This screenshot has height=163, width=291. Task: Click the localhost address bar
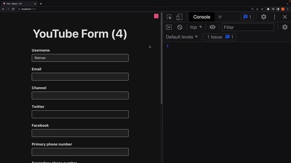134,9
